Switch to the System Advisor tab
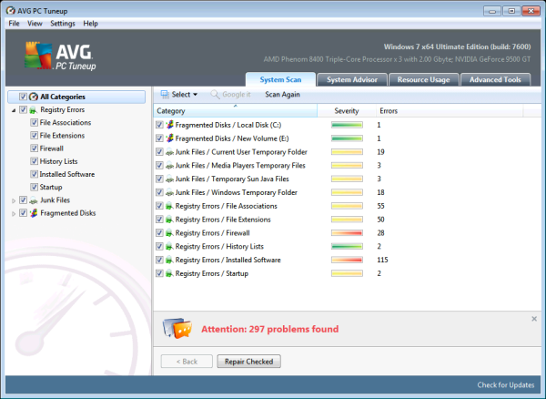 352,80
